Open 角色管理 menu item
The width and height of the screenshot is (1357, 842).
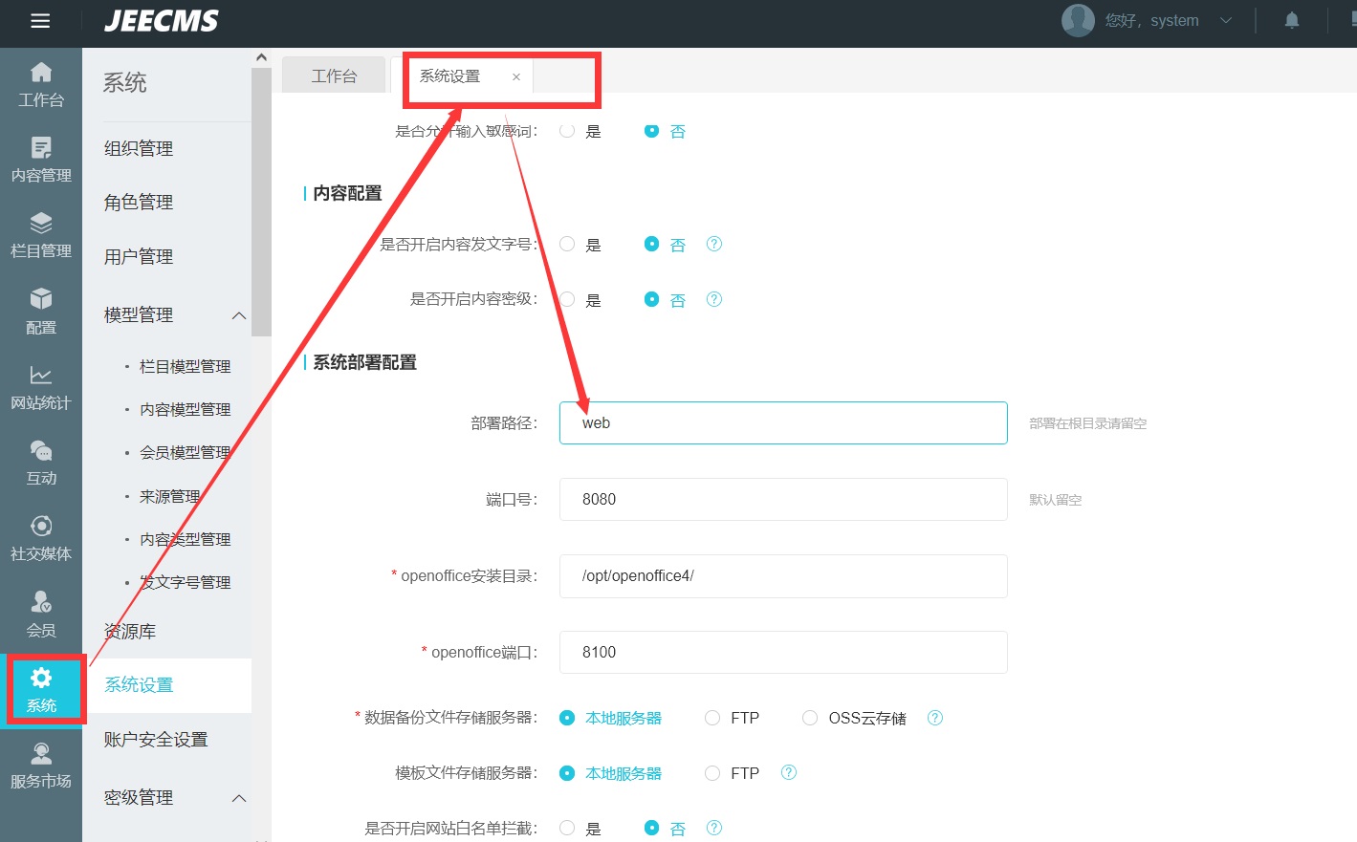139,202
